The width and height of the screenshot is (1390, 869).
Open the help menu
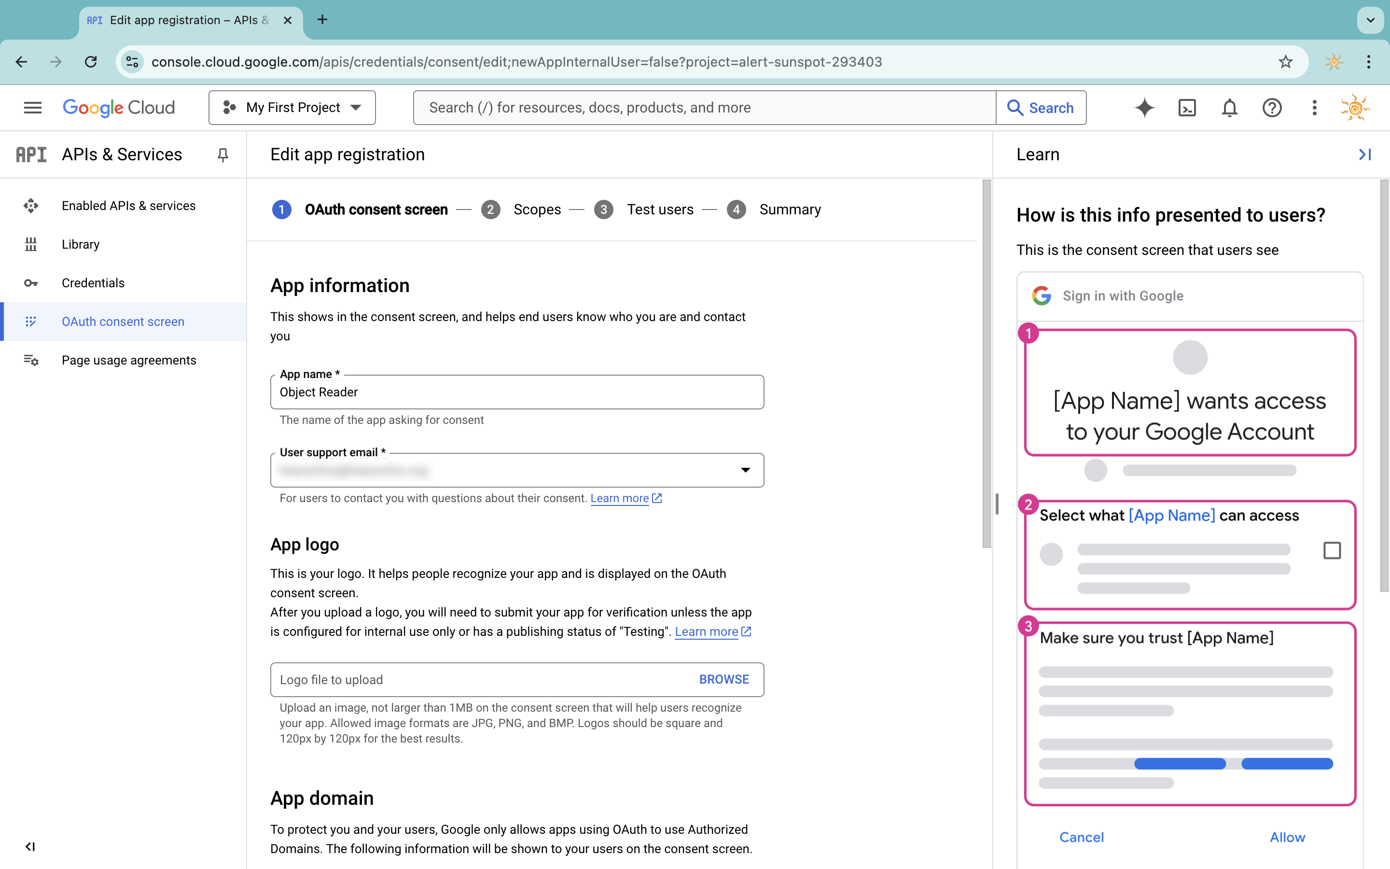coord(1272,108)
